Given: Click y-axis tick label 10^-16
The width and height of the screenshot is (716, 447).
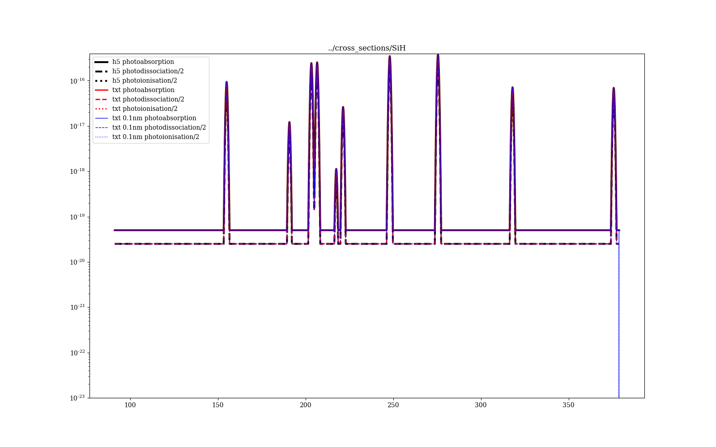Looking at the screenshot, I should click(x=77, y=81).
